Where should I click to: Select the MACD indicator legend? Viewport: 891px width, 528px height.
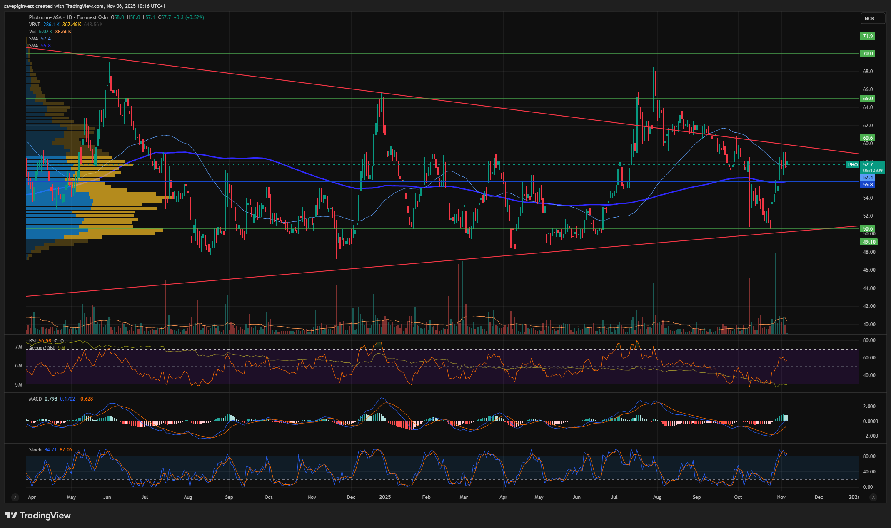pos(35,399)
